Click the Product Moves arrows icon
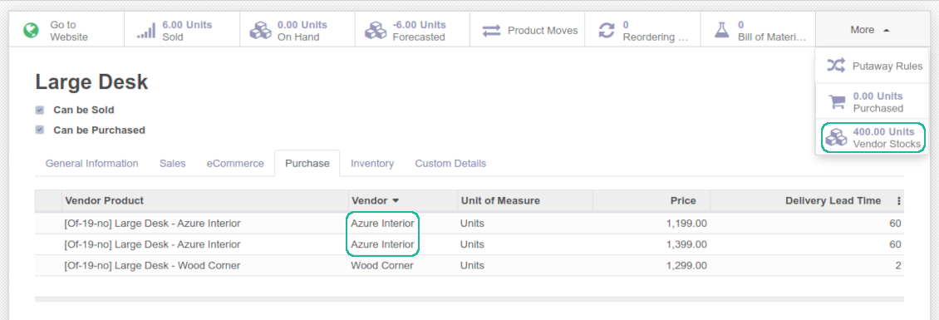The image size is (939, 320). pyautogui.click(x=491, y=31)
